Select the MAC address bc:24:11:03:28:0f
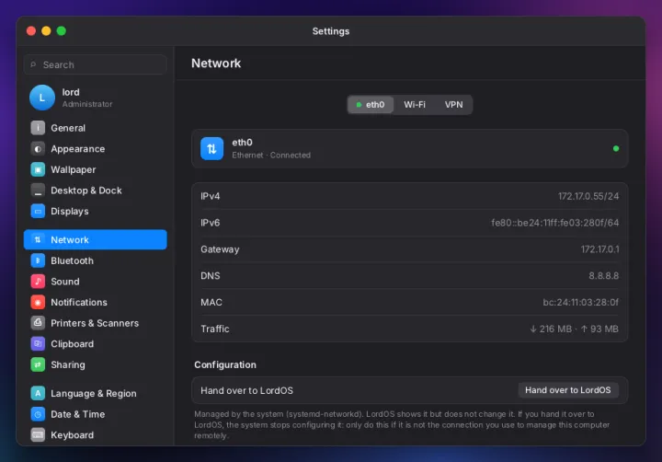This screenshot has width=662, height=462. click(x=581, y=302)
